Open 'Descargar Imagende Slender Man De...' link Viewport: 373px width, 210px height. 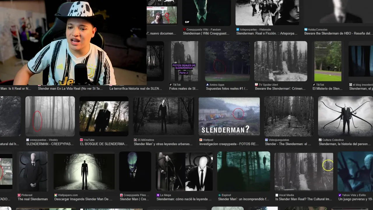point(83,199)
